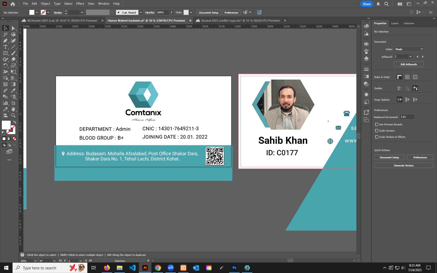Click the large white Fill swatch

tap(6, 125)
